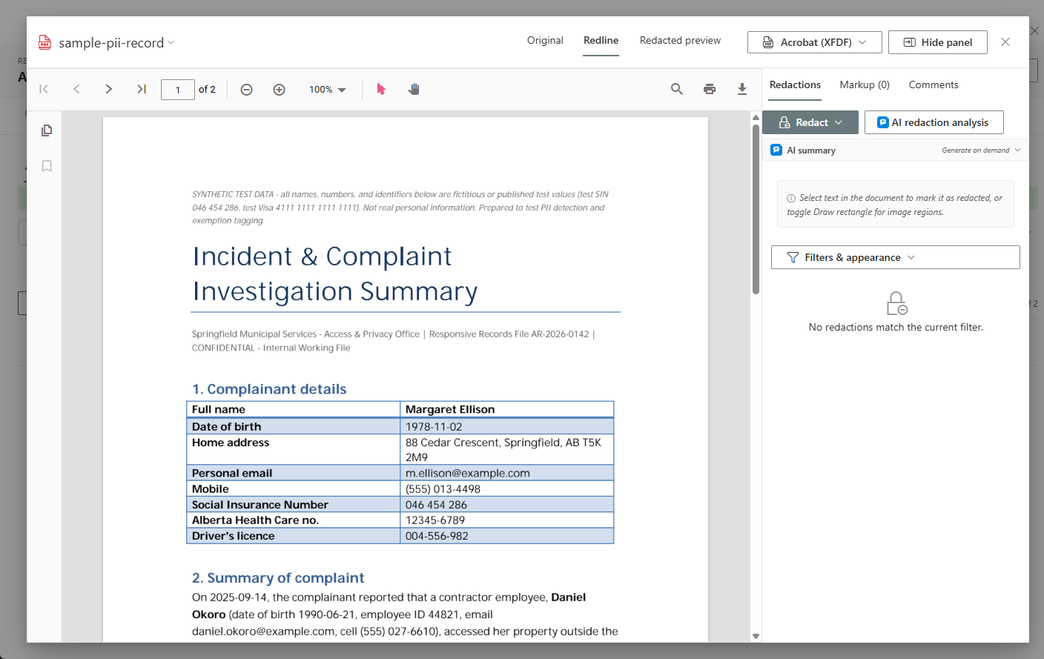The width and height of the screenshot is (1044, 659).
Task: Open bookmarks sidebar icon
Action: [x=47, y=166]
